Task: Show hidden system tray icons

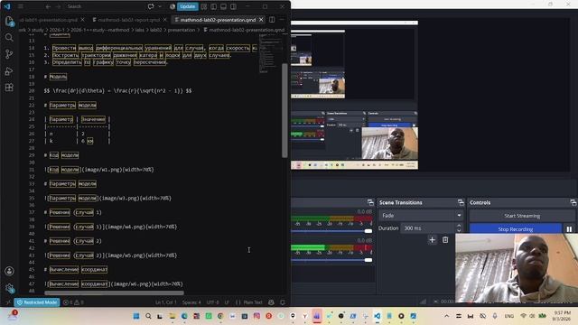Action: 446,316
